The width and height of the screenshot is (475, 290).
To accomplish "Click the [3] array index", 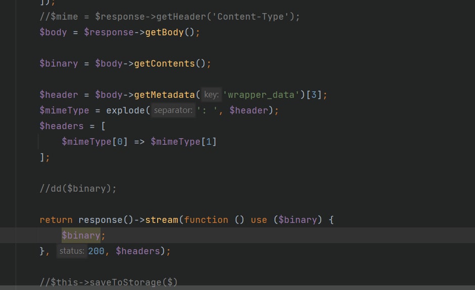I will (x=314, y=95).
